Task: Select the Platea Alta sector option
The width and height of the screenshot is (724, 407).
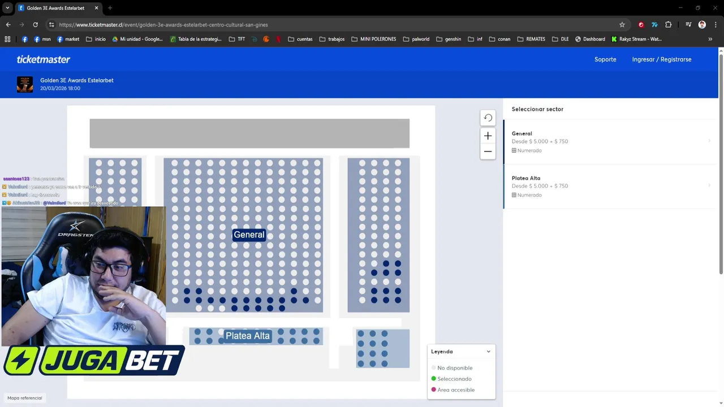Action: click(611, 187)
